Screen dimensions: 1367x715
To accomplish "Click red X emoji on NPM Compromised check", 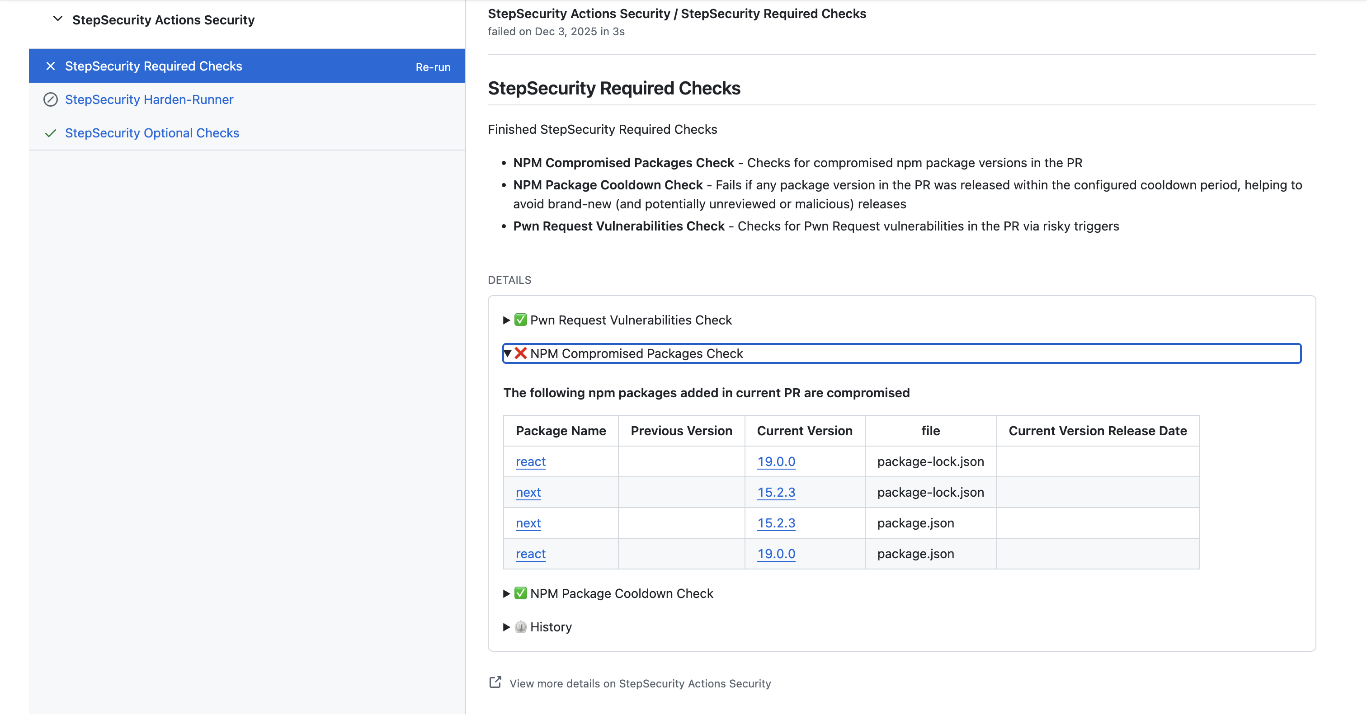I will point(520,353).
